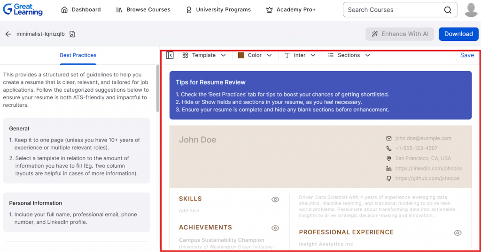Click the back arrow beside resume name
The width and height of the screenshot is (481, 252).
tap(8, 34)
